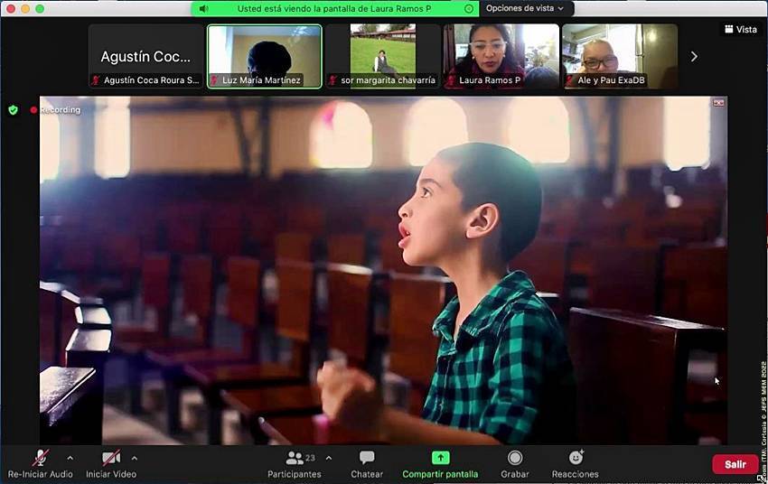768x484 pixels.
Task: Click the speaker icon in the sharing banner
Action: [x=204, y=8]
